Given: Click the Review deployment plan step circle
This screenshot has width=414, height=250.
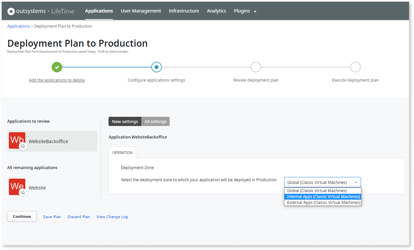Looking at the screenshot, I should point(256,67).
